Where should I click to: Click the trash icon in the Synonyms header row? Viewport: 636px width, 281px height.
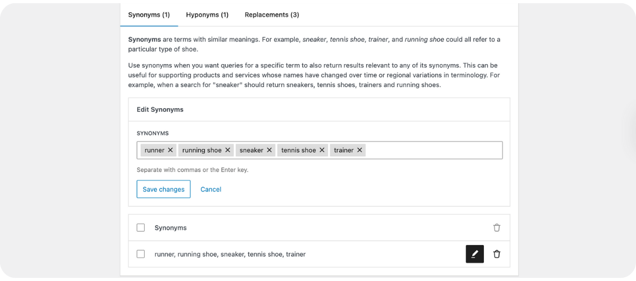pyautogui.click(x=497, y=227)
